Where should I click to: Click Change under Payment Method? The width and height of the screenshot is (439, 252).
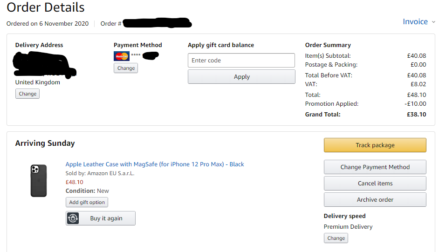[x=126, y=68]
